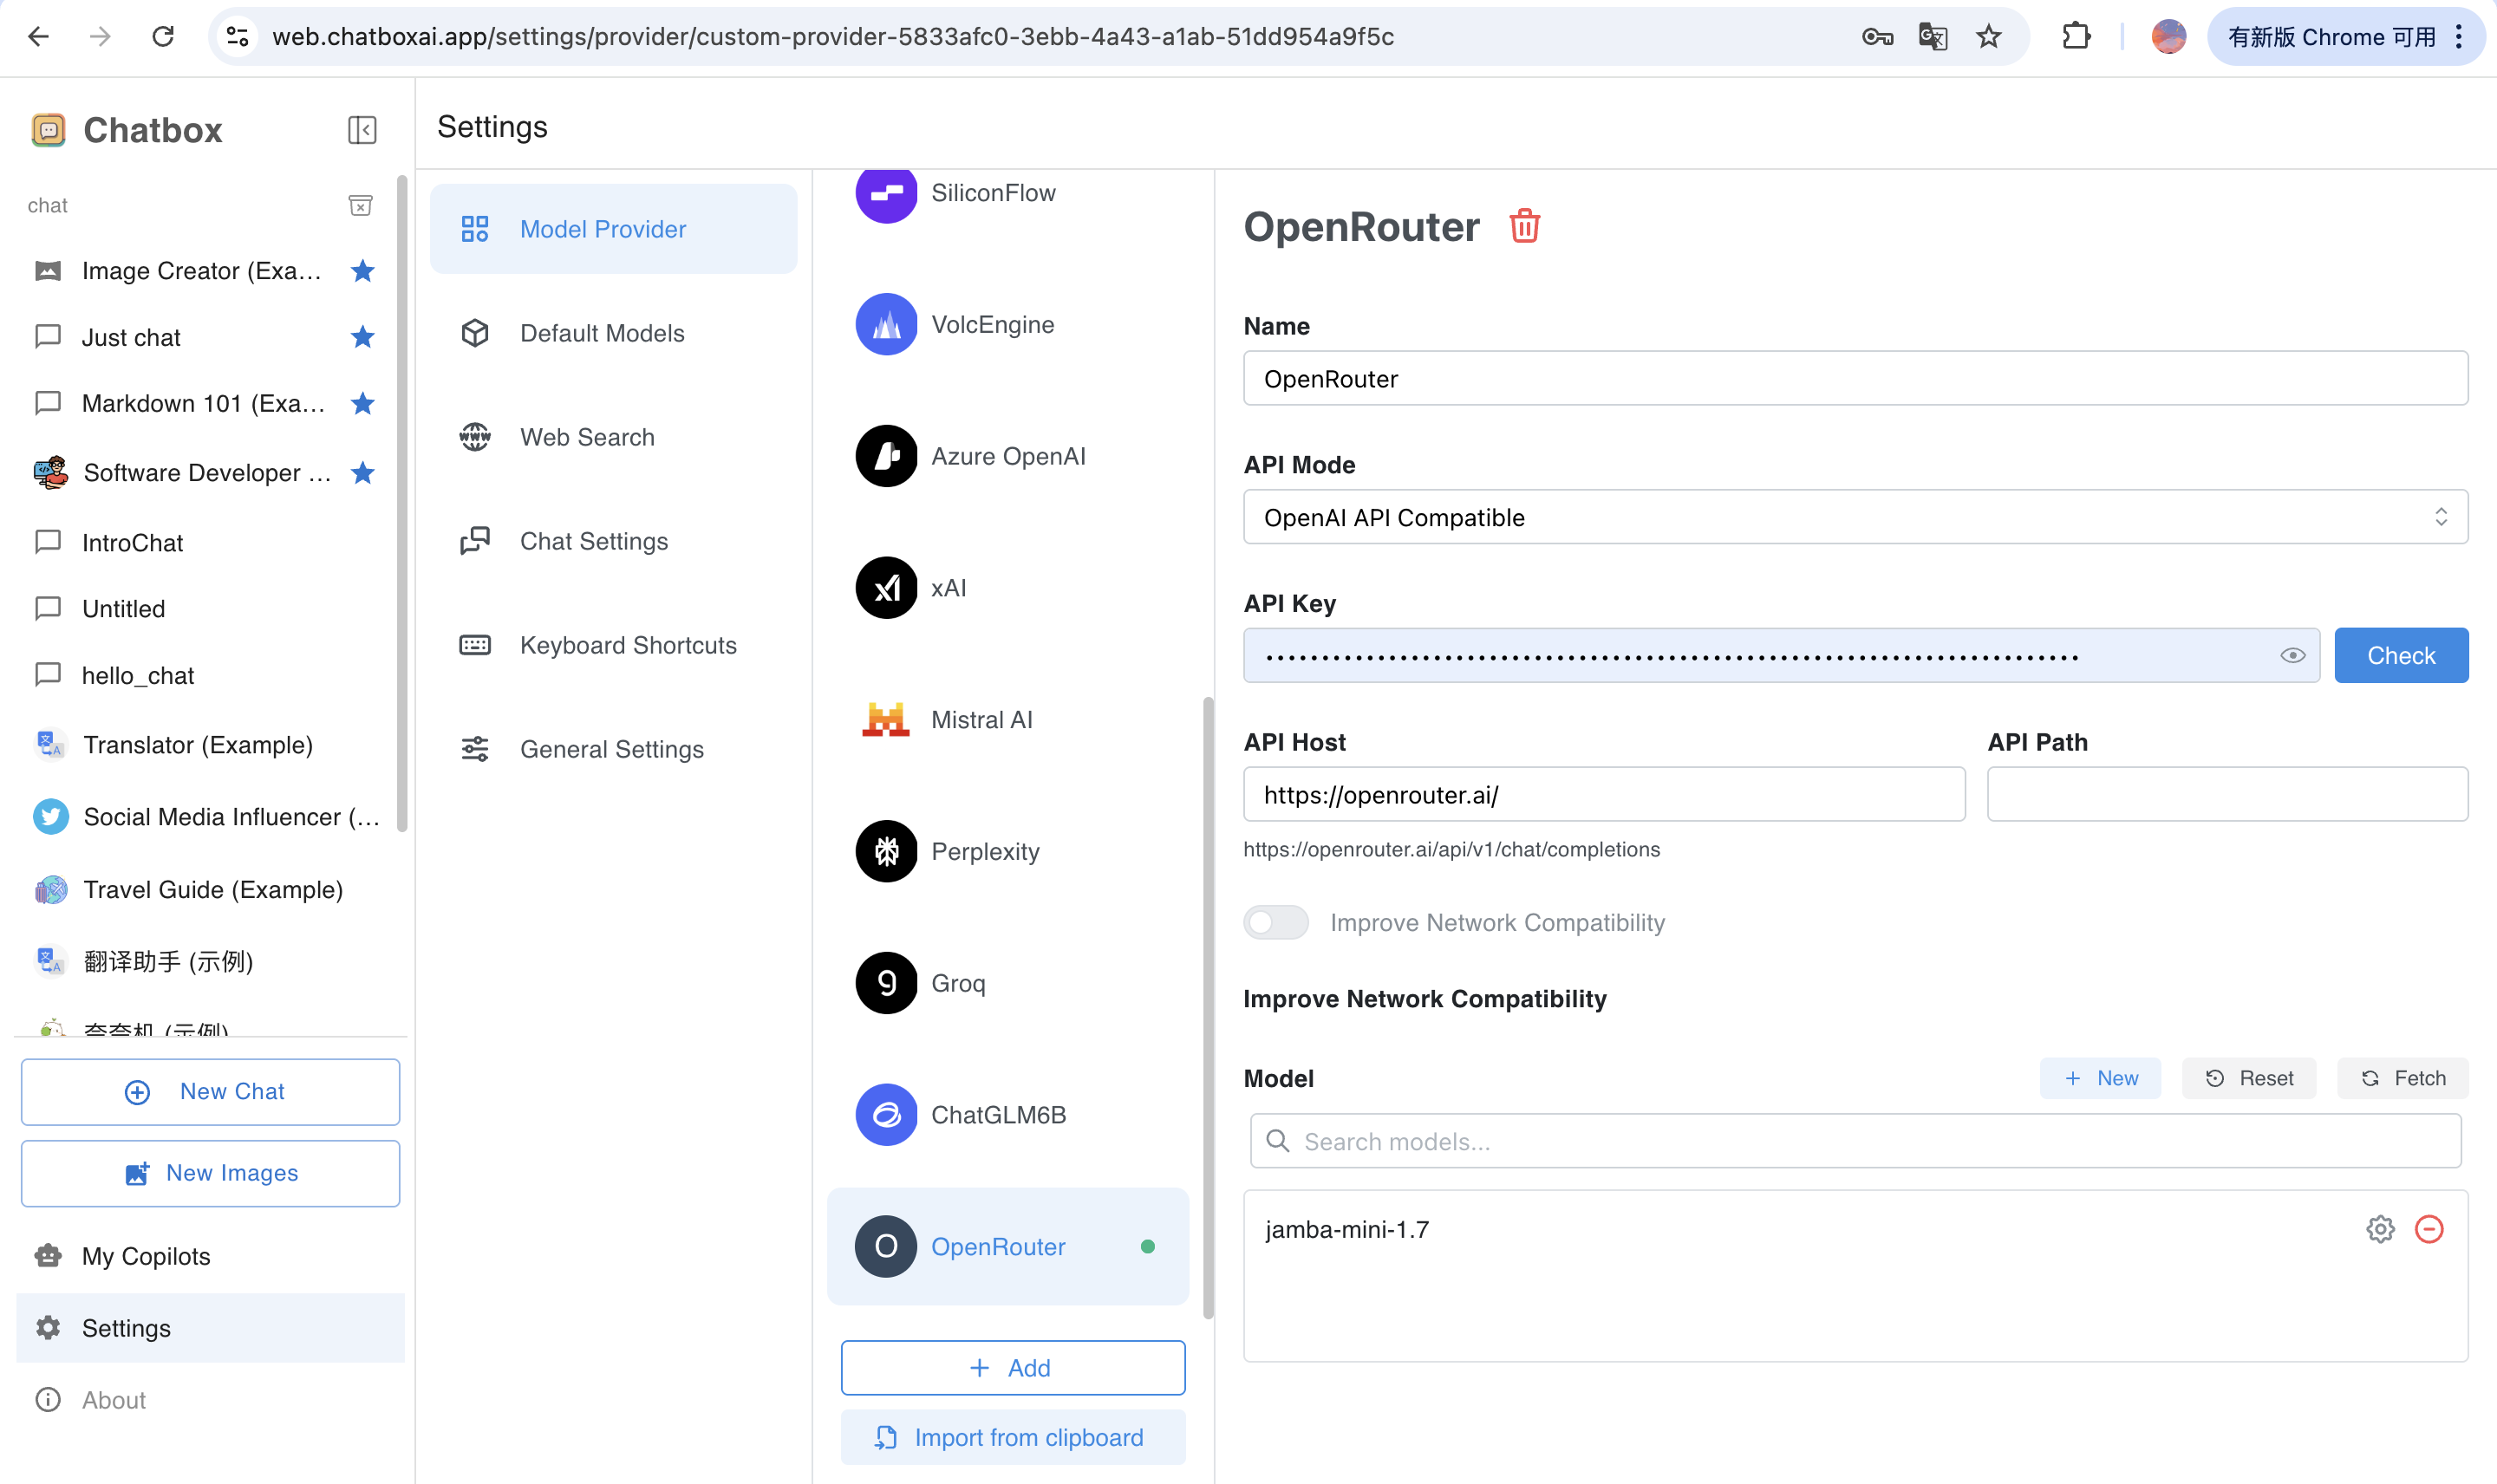Enable Improve Network Compatibility switch
The image size is (2497, 1484).
(x=1276, y=922)
